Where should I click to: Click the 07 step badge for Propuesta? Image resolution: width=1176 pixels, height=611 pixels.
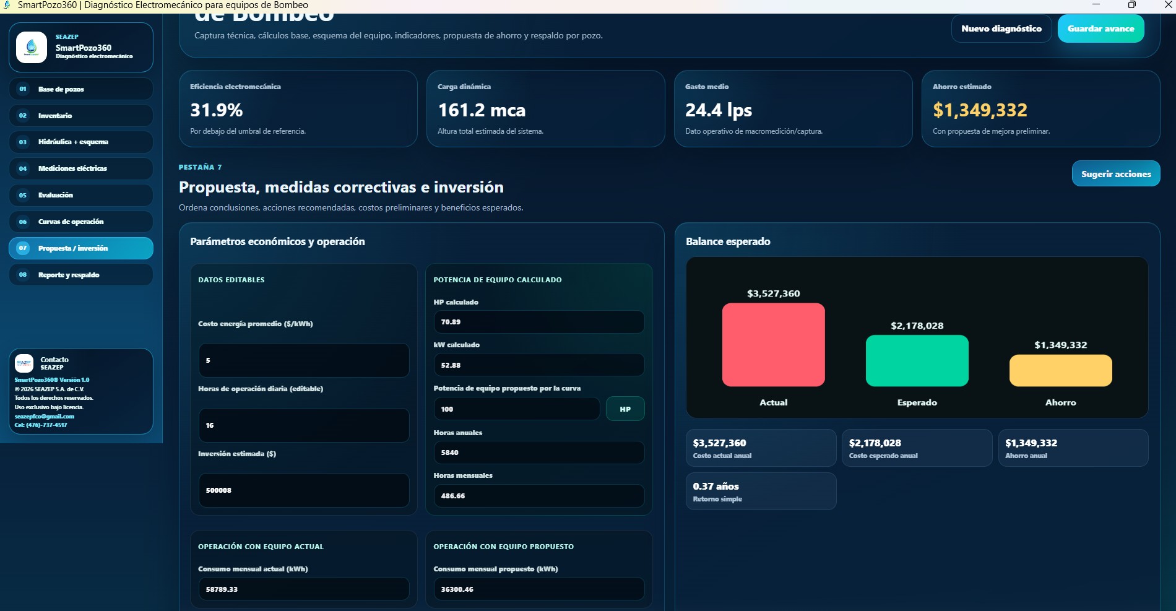23,248
